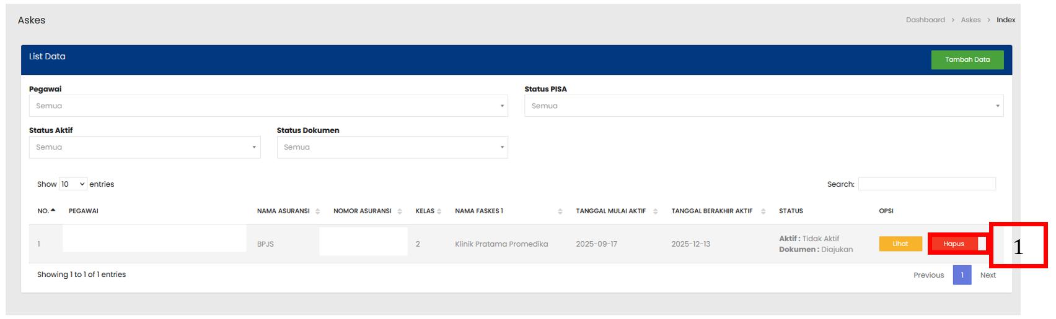Sort by Kelas column icon

439,211
